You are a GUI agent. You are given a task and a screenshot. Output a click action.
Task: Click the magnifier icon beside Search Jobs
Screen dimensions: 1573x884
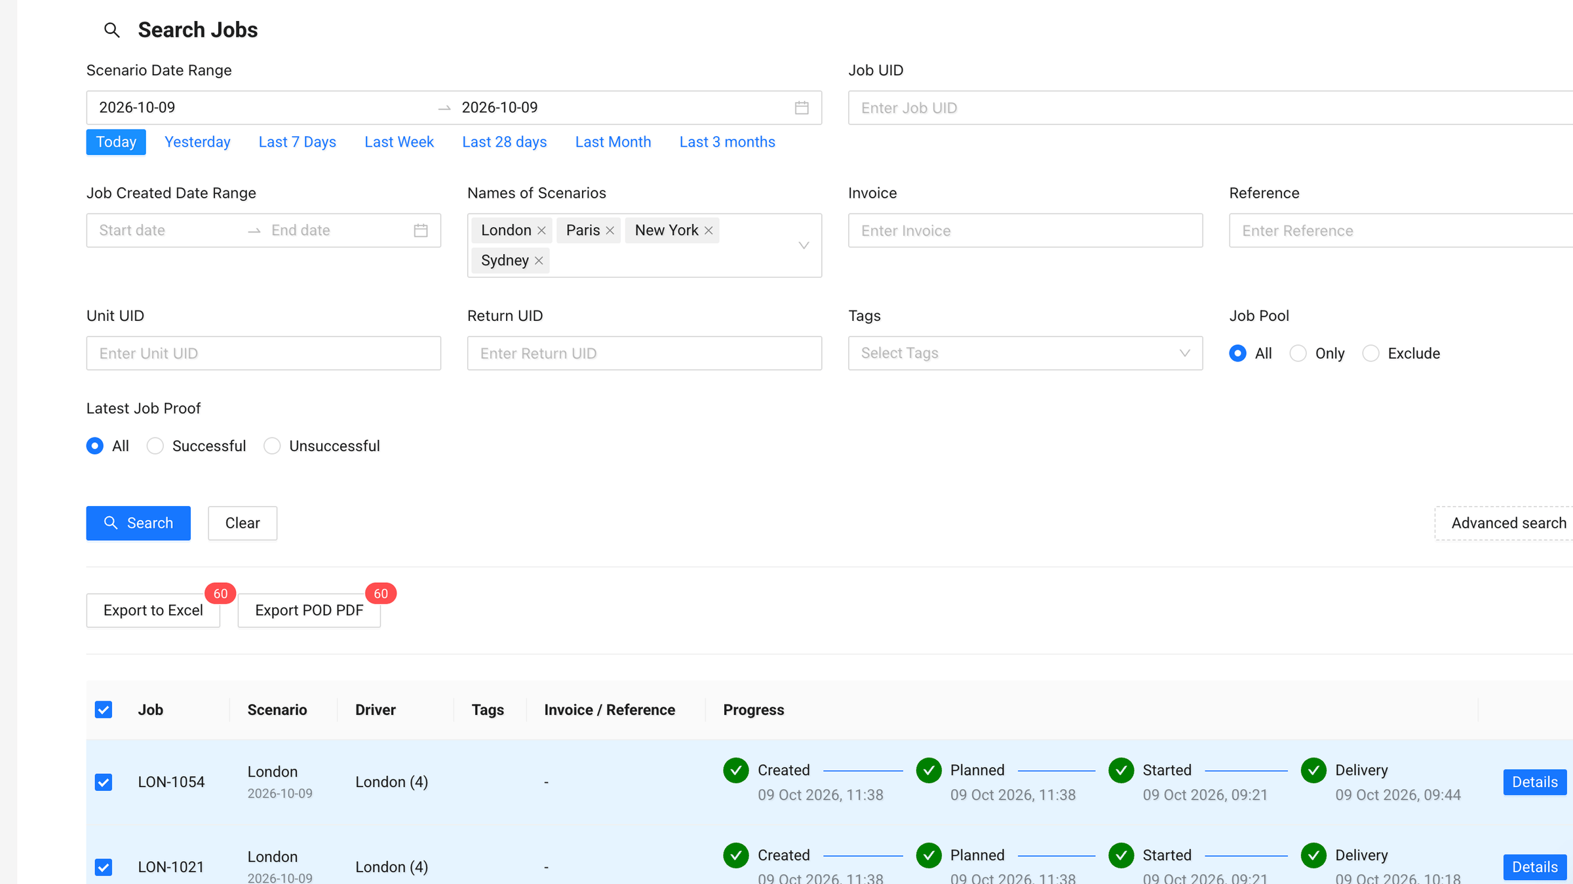pyautogui.click(x=112, y=30)
